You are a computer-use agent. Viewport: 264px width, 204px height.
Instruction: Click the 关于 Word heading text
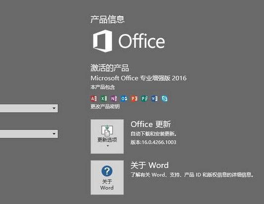coord(150,165)
